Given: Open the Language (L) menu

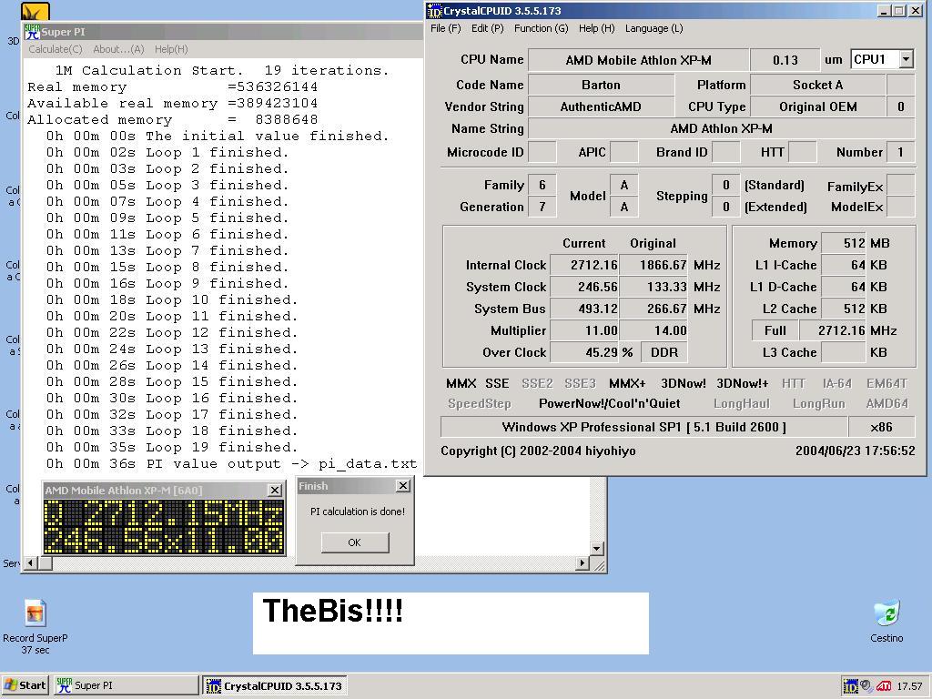Looking at the screenshot, I should coord(653,28).
